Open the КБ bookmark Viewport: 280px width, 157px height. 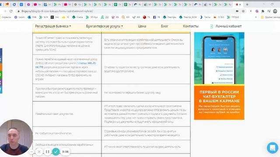[115, 17]
